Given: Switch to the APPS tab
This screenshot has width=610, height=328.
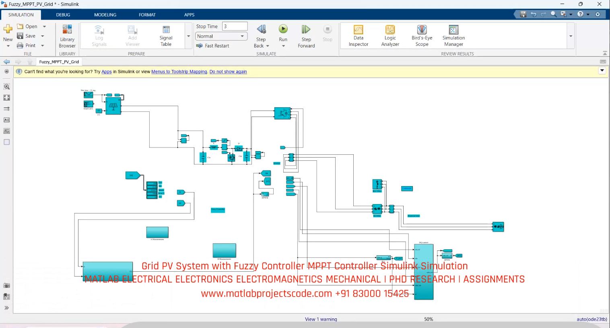Looking at the screenshot, I should pos(189,15).
